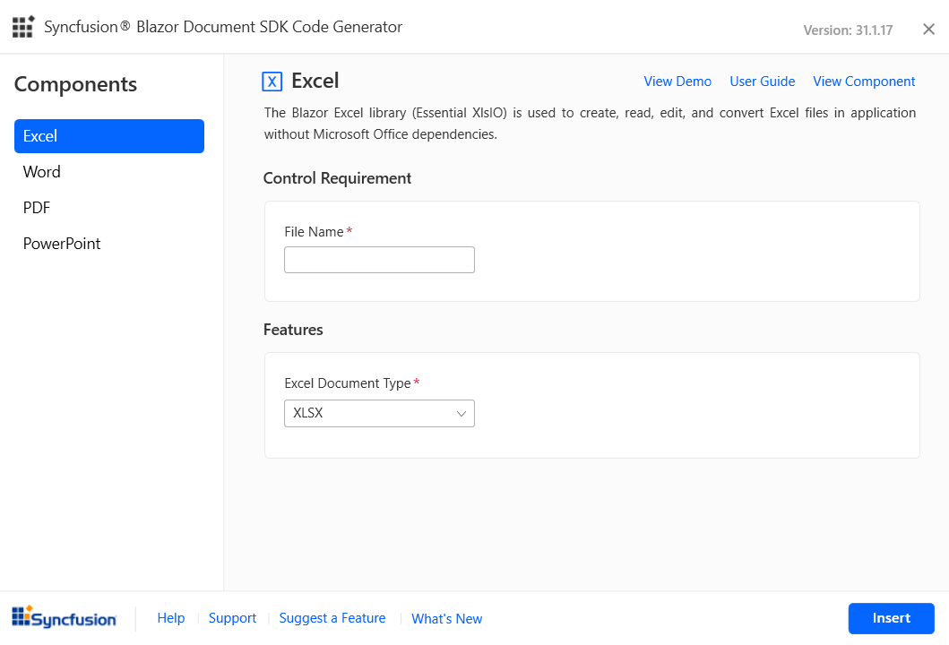
Task: Click the Help link in the footer
Action: 170,618
